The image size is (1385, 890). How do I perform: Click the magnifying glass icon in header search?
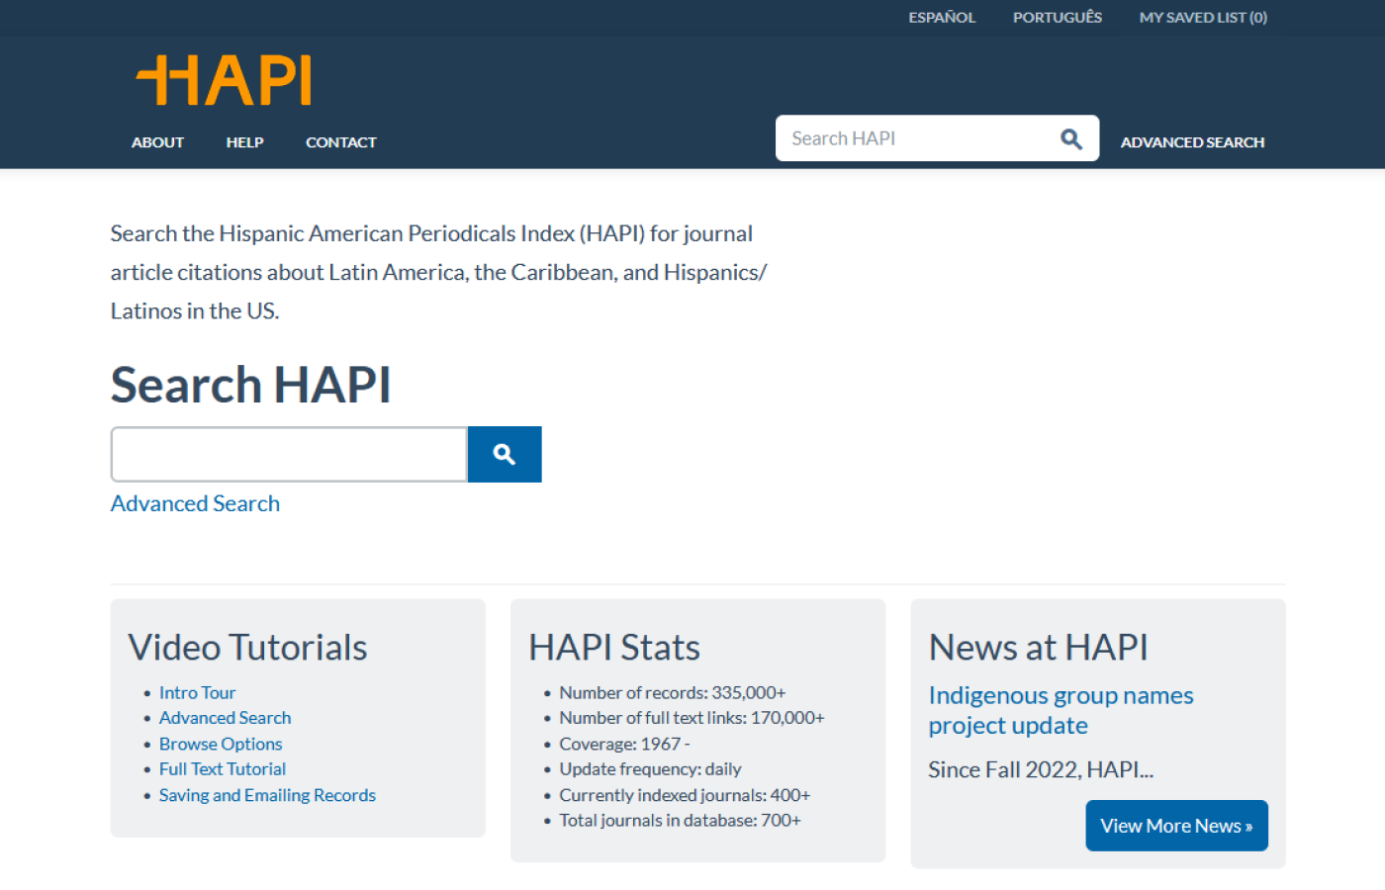1070,138
